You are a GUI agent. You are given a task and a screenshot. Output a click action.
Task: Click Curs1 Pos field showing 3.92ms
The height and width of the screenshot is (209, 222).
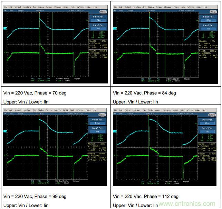(x=209, y=20)
